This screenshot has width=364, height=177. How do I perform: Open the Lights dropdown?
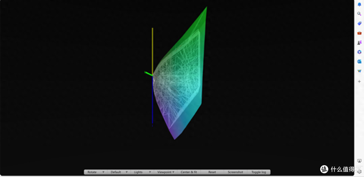point(142,172)
